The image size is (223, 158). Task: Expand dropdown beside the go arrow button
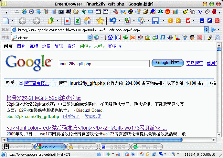[218, 30]
